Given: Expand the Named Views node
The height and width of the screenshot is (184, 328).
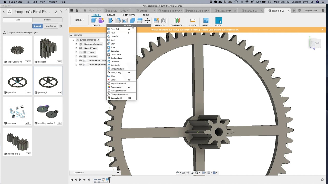Looking at the screenshot, I should pyautogui.click(x=76, y=48).
